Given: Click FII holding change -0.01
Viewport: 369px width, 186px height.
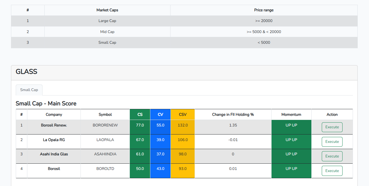Looking at the screenshot, I should 233,140.
